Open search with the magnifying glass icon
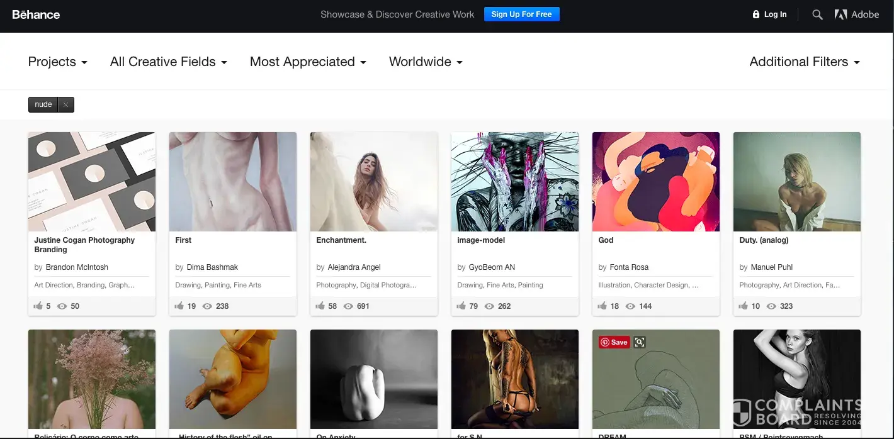This screenshot has width=894, height=439. click(817, 14)
